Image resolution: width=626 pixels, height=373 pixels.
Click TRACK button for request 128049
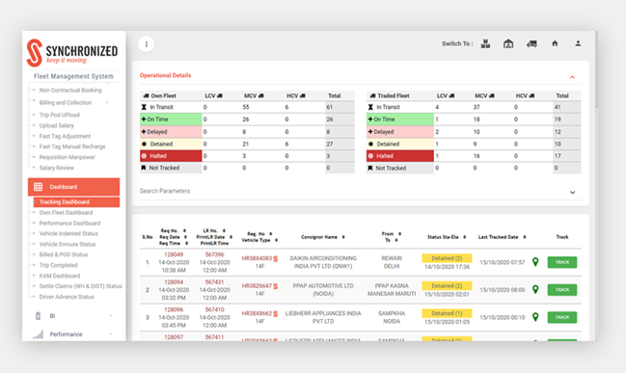tap(562, 262)
